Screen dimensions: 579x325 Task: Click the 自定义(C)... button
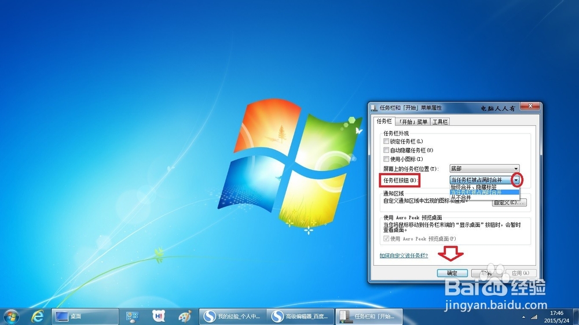point(509,202)
